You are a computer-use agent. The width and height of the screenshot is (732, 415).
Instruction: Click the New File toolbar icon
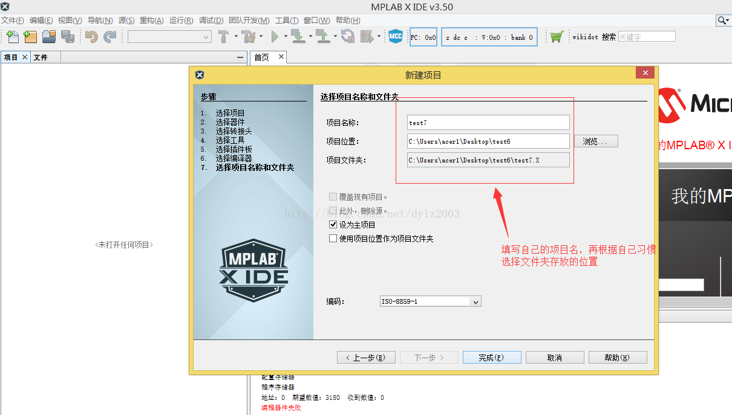tap(12, 37)
